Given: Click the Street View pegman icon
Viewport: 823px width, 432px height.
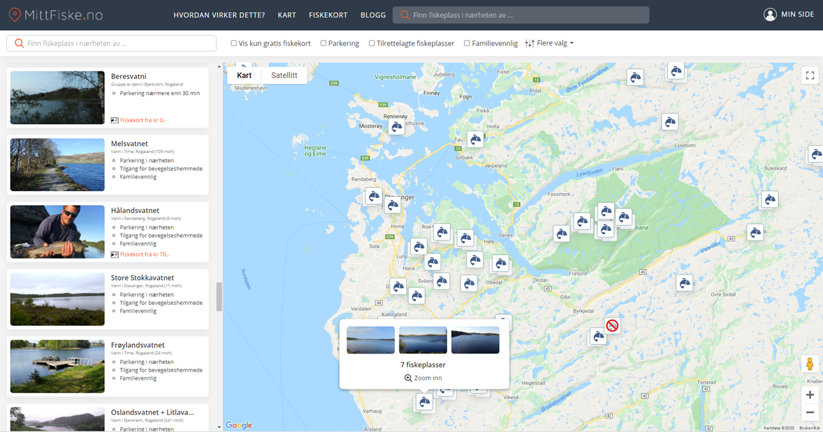Looking at the screenshot, I should tap(810, 364).
